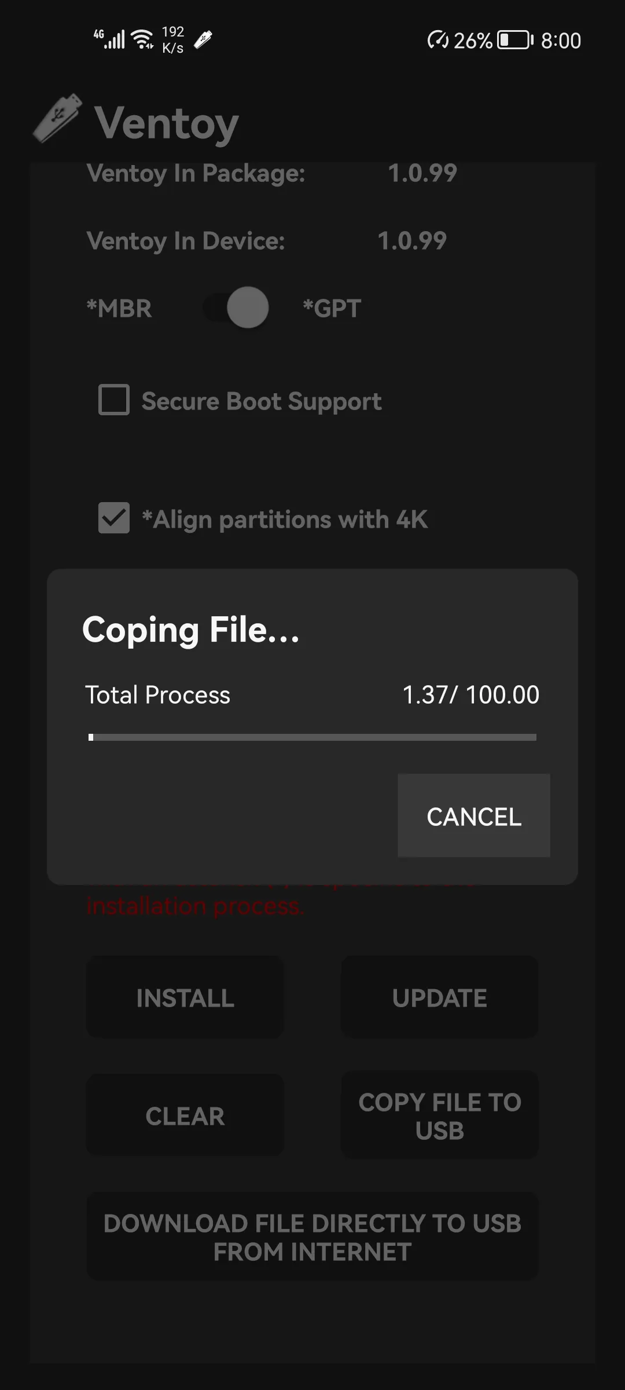The image size is (625, 1390).
Task: Tap the battery level icon
Action: pos(515,41)
